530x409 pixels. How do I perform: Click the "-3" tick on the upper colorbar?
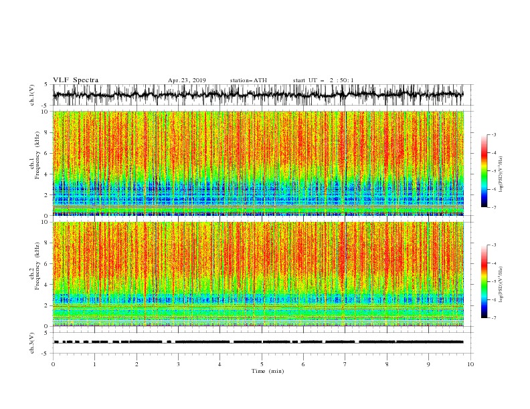coord(494,134)
